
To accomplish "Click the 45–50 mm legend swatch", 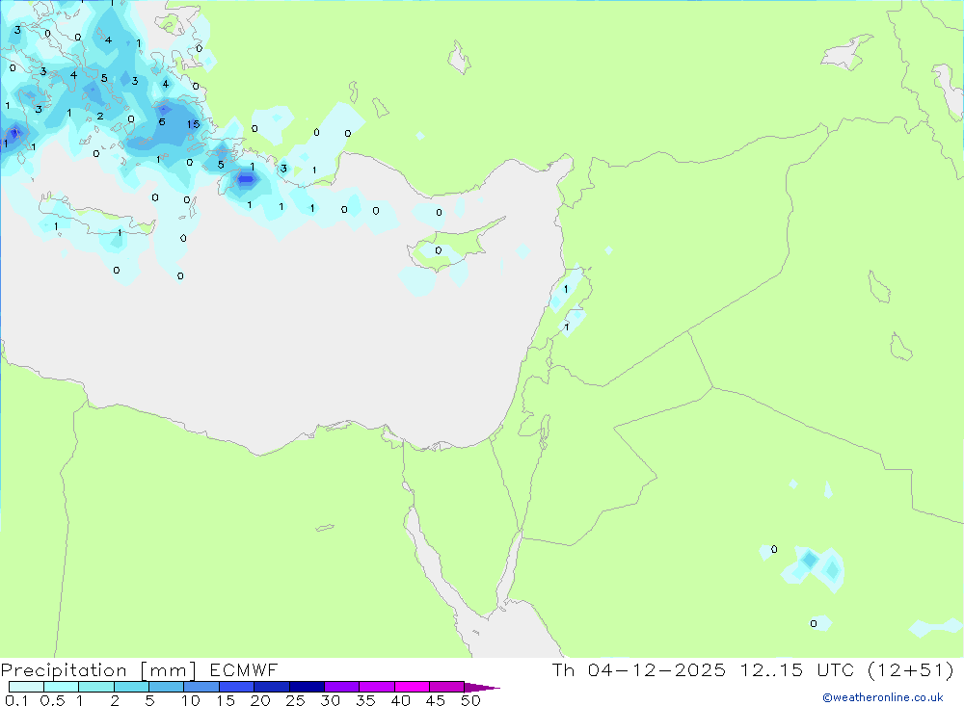I will click(446, 687).
